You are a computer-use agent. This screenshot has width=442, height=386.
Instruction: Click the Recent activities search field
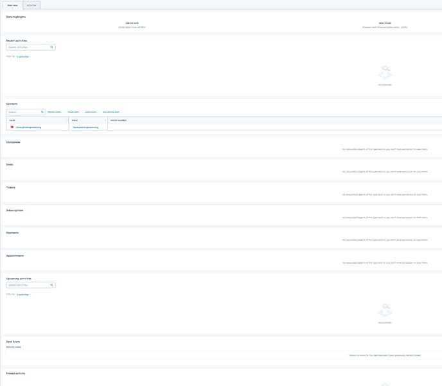(x=27, y=47)
